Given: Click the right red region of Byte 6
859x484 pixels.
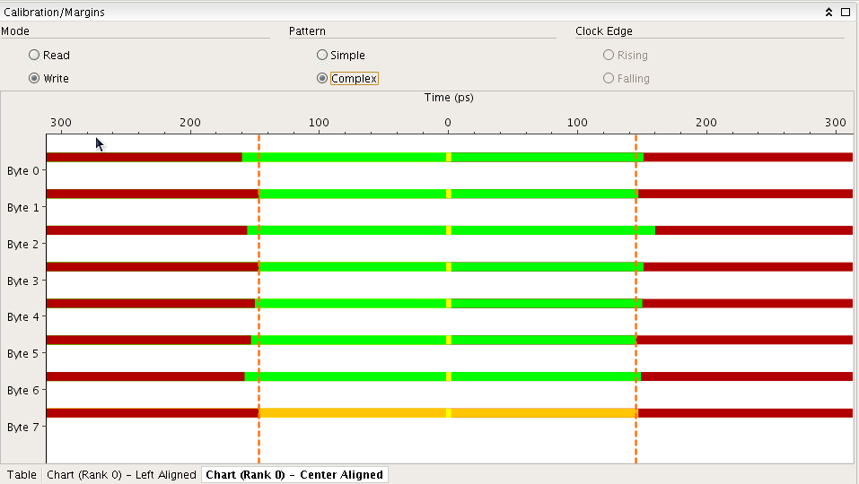Looking at the screenshot, I should coord(745,376).
